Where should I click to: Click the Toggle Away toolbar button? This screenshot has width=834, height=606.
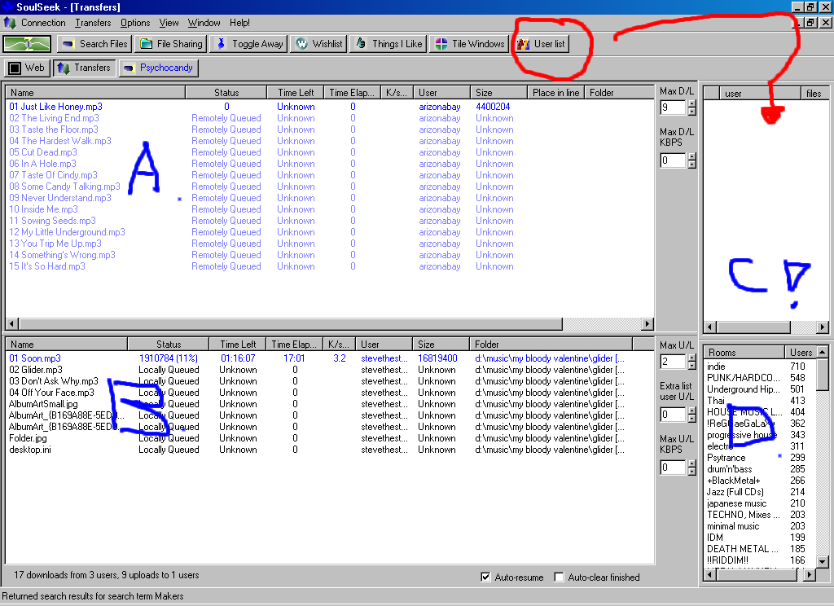click(249, 44)
